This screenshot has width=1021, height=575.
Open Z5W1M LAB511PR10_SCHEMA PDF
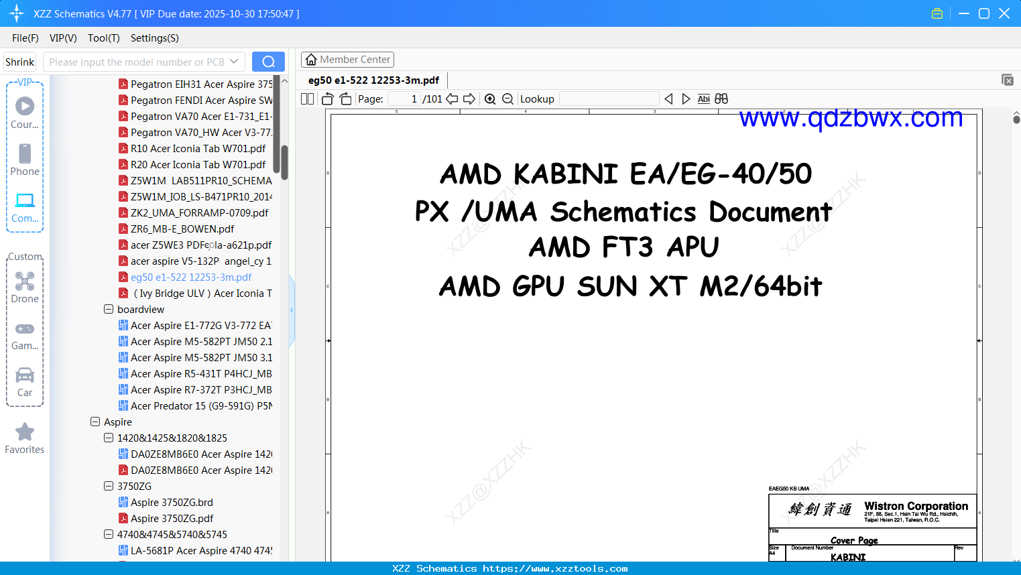(196, 181)
